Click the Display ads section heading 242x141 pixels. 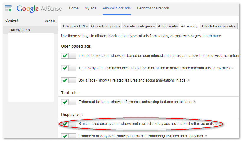click(72, 115)
